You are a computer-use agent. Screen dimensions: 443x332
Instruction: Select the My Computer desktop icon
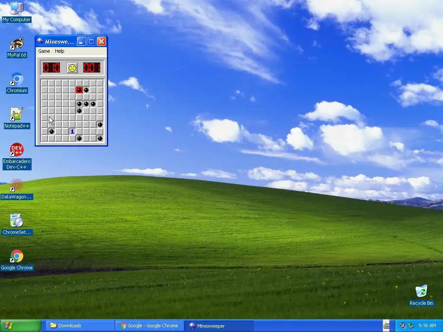click(x=16, y=12)
